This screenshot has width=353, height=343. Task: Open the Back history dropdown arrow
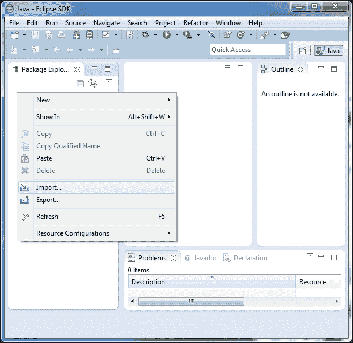[81, 50]
